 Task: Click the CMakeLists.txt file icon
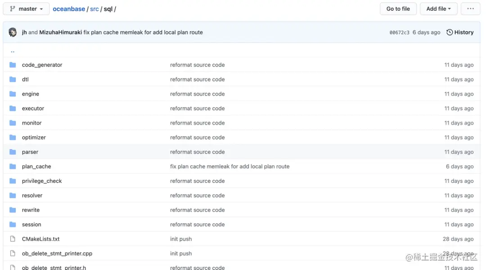coord(13,239)
